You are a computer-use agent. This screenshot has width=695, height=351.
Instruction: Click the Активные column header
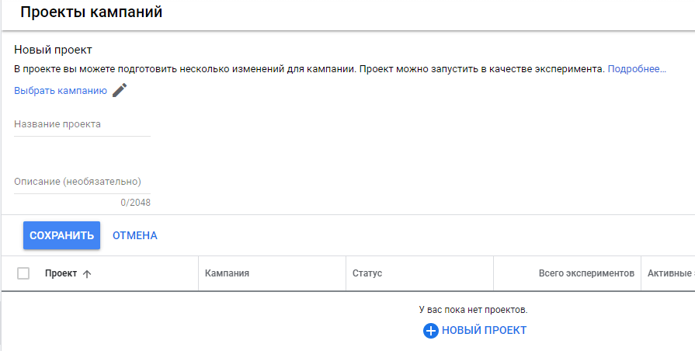pyautogui.click(x=669, y=273)
